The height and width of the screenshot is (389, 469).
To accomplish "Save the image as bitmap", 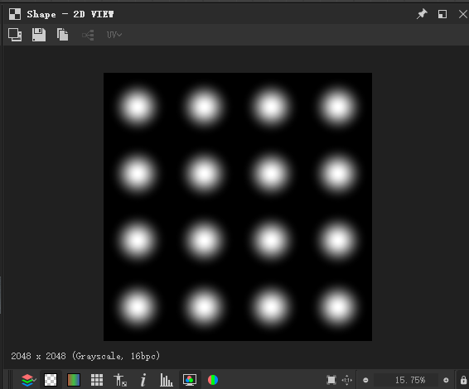I will 39,35.
